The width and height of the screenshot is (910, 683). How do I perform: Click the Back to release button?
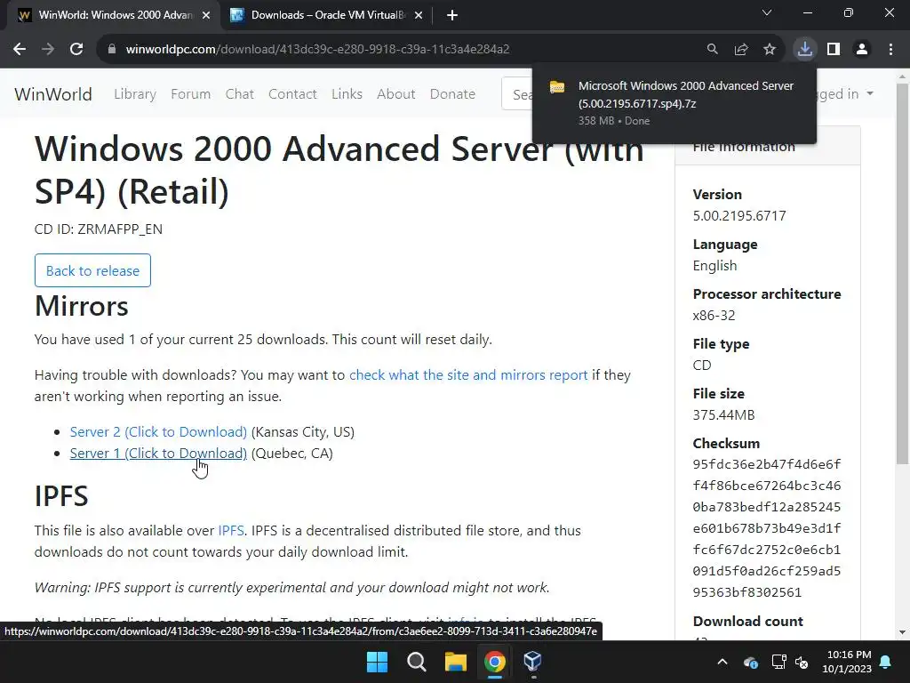(92, 270)
